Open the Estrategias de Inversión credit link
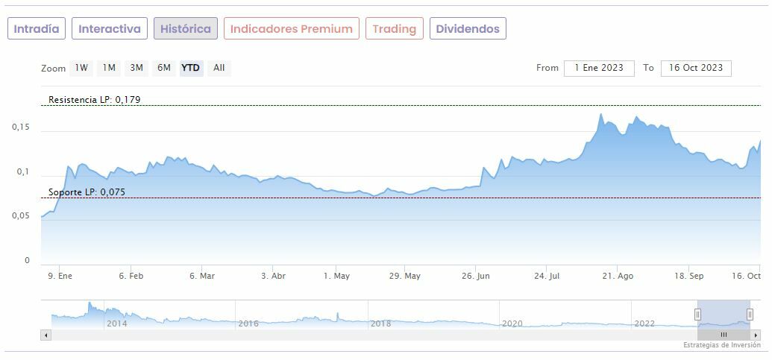This screenshot has height=360, width=772. tap(721, 345)
